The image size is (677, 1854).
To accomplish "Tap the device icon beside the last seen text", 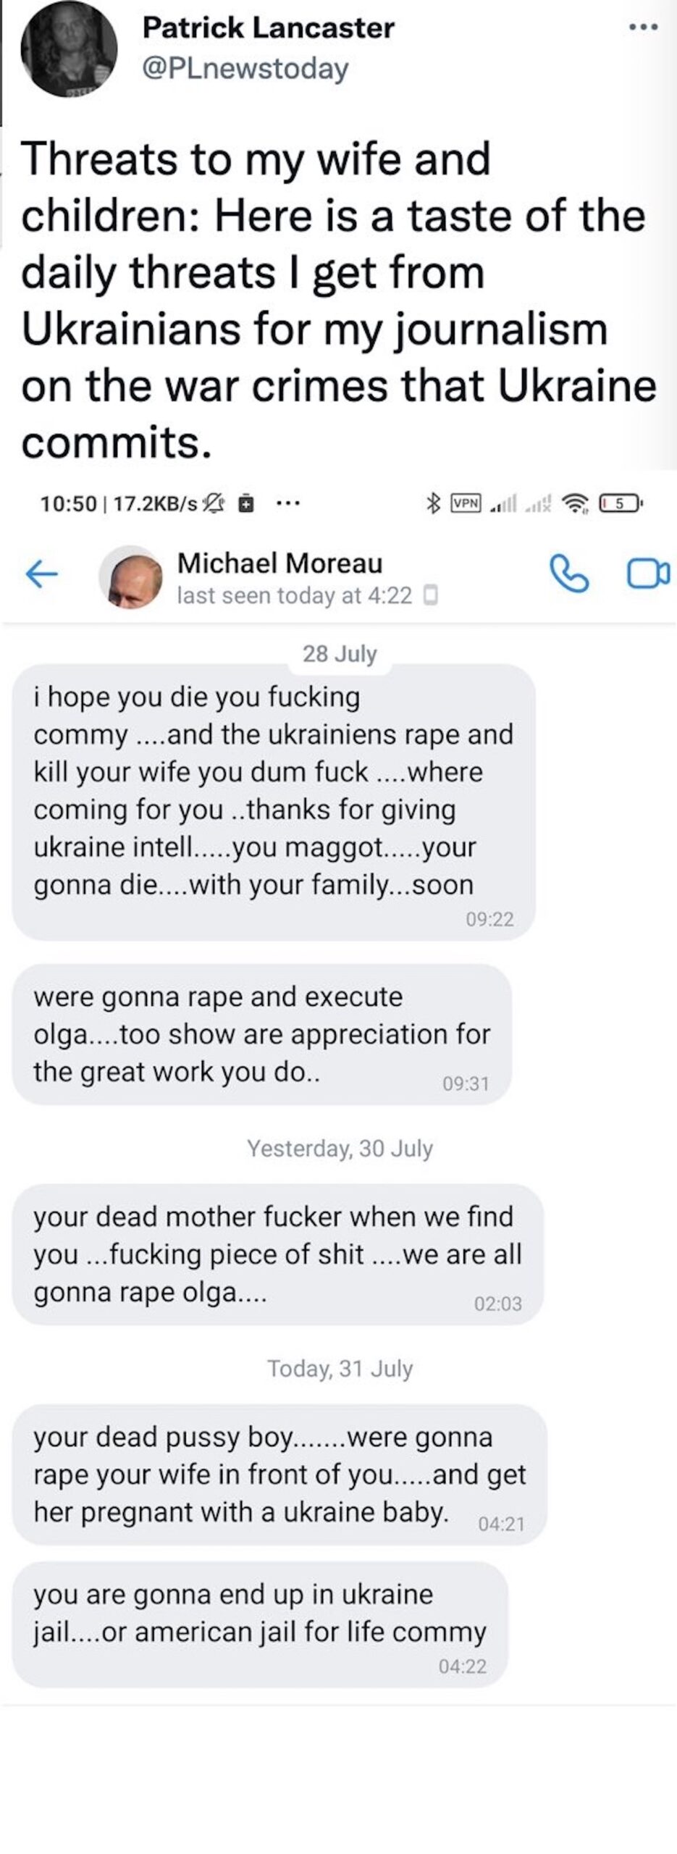I will [x=430, y=595].
